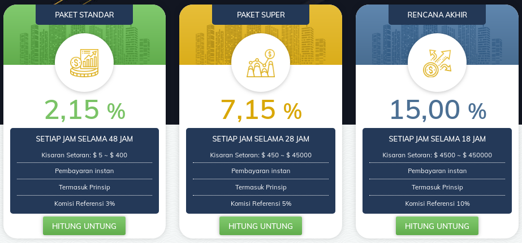This screenshot has width=522, height=243.
Task: Click Hitung Untung under Paket Super
Action: pyautogui.click(x=261, y=226)
